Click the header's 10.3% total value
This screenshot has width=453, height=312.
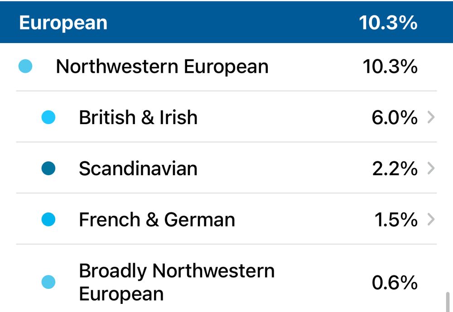(388, 23)
